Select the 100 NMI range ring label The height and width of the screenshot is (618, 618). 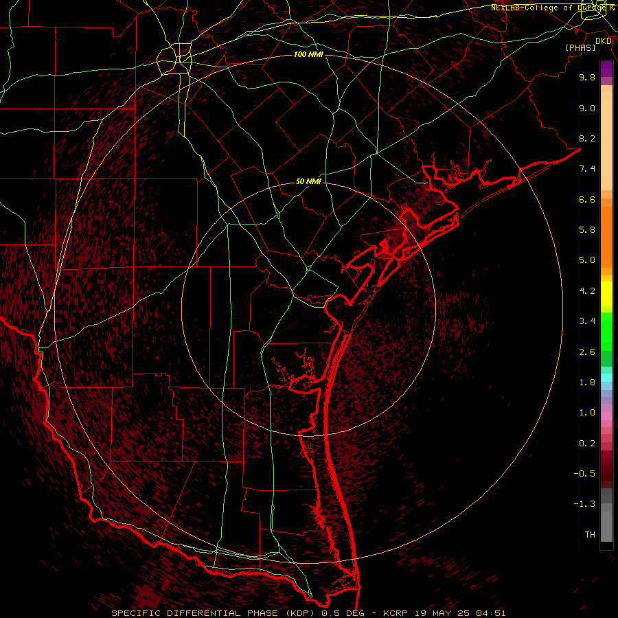click(308, 54)
